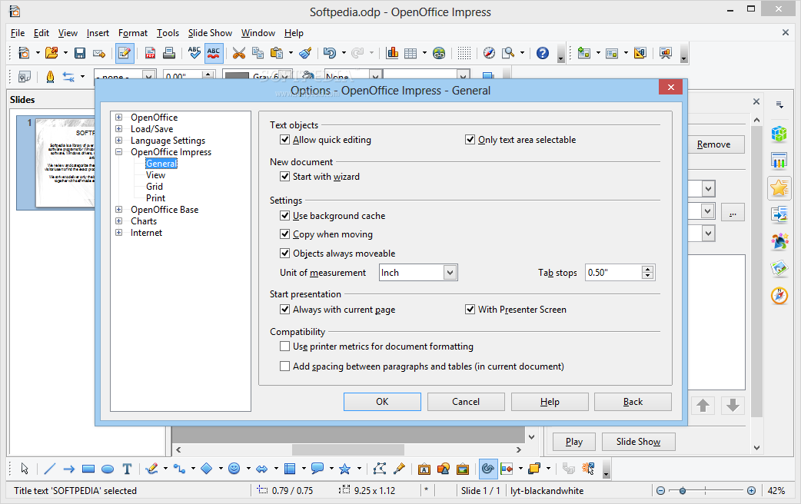Click the Tab stops value field

tap(613, 272)
